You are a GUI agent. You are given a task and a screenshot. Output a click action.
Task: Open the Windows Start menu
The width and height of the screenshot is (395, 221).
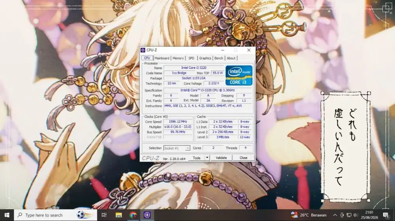(7, 215)
